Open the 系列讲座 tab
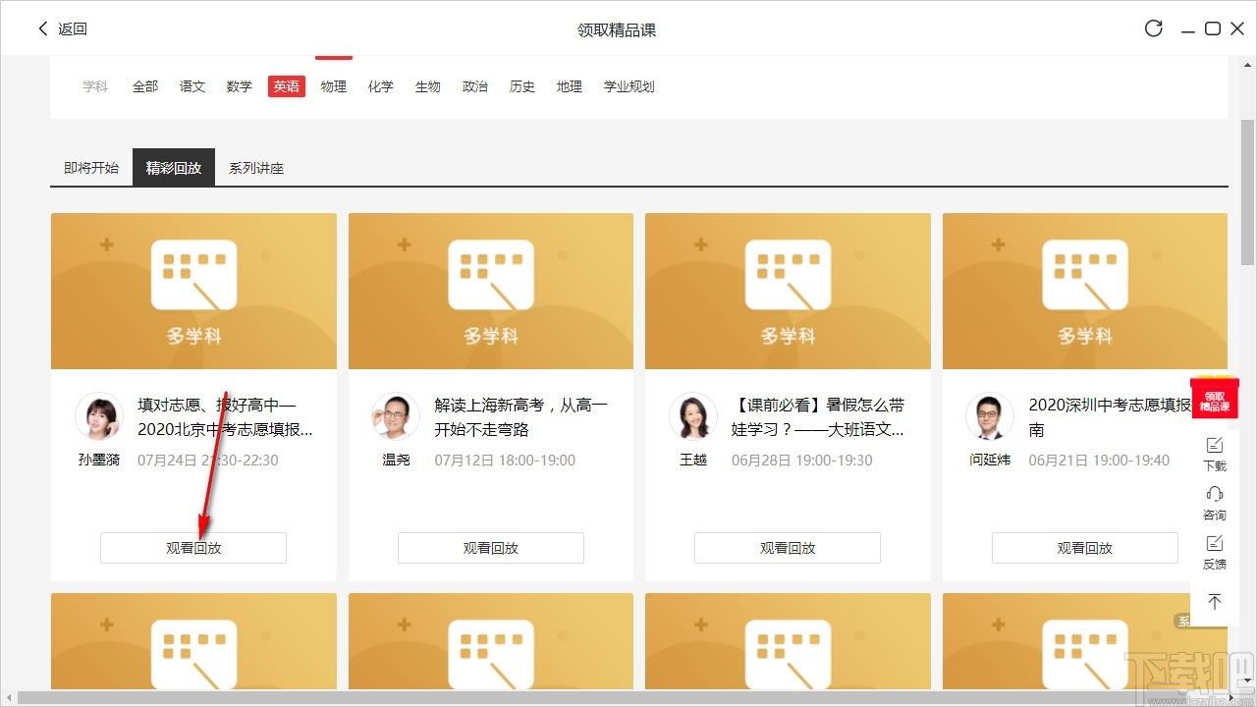The image size is (1257, 707). coord(256,168)
